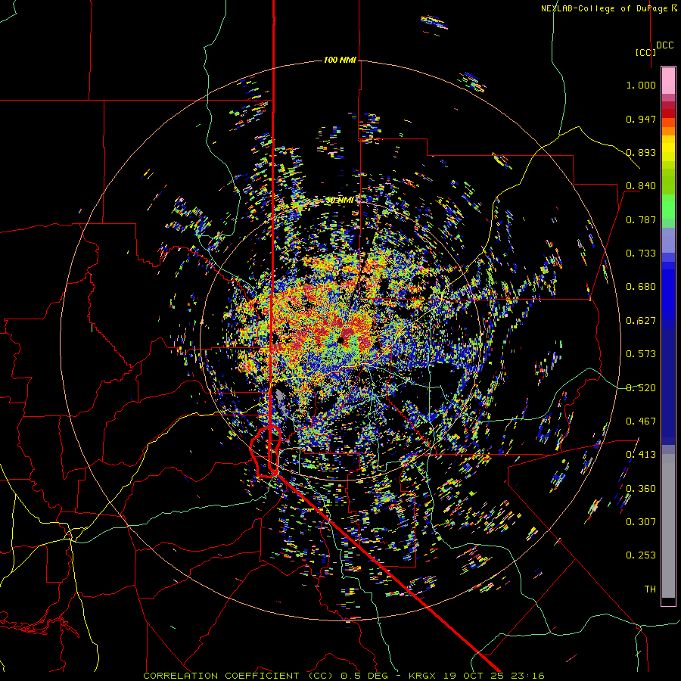The image size is (681, 681).
Task: Click the black radar site dot at the center
Action: click(x=340, y=340)
